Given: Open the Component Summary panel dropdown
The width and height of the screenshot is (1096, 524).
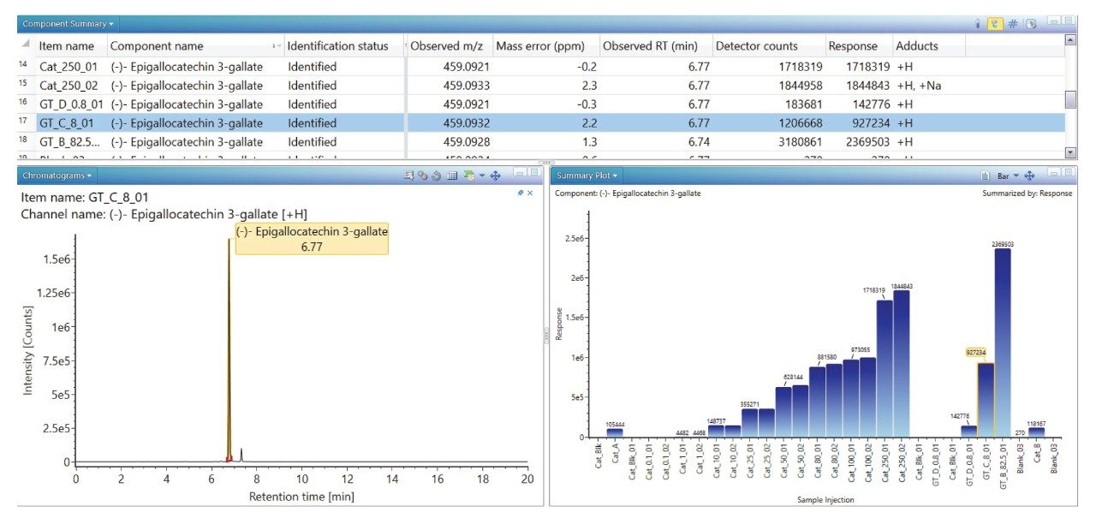Looking at the screenshot, I should 69,24.
